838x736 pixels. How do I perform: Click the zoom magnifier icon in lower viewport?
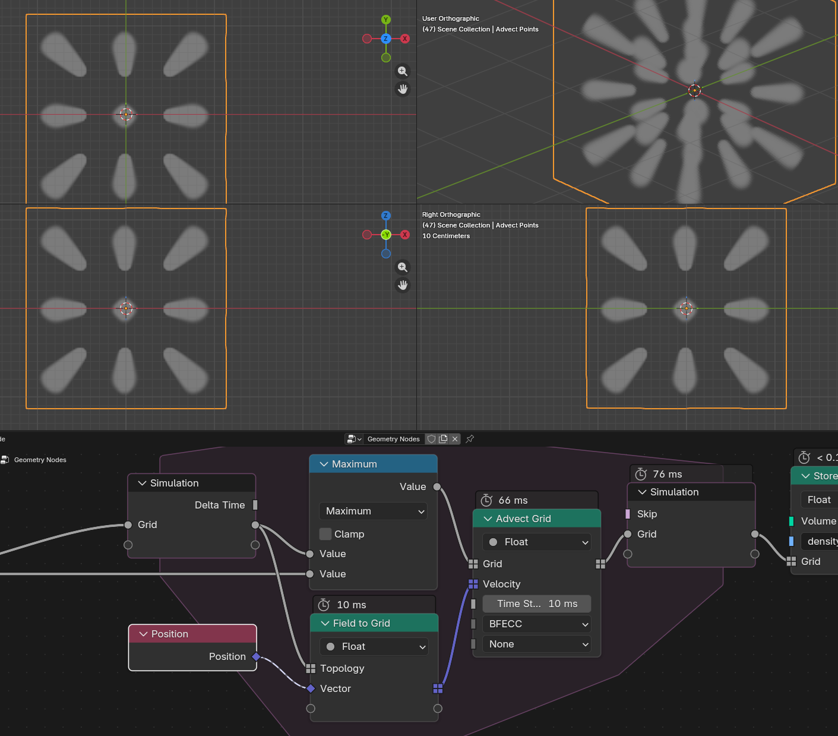click(403, 267)
